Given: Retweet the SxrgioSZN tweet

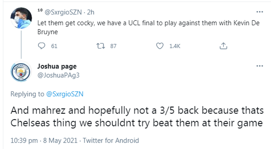Looking at the screenshot, I should [100, 46].
